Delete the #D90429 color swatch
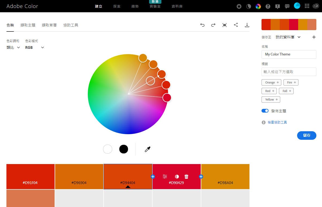This screenshot has height=207, width=322. (x=186, y=176)
